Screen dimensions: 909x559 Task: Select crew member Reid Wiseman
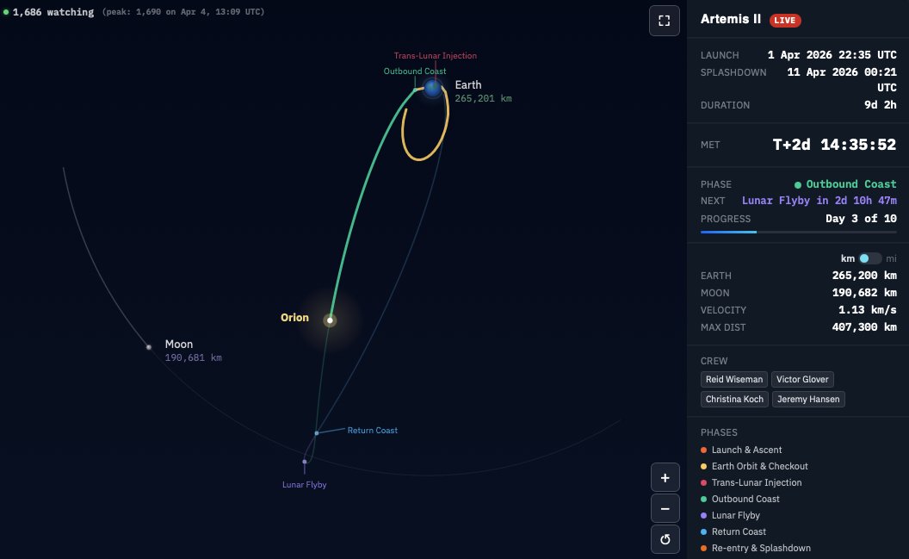coord(734,379)
